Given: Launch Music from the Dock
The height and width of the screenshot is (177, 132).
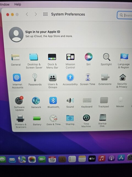Looking at the screenshot, I should 102,158.
